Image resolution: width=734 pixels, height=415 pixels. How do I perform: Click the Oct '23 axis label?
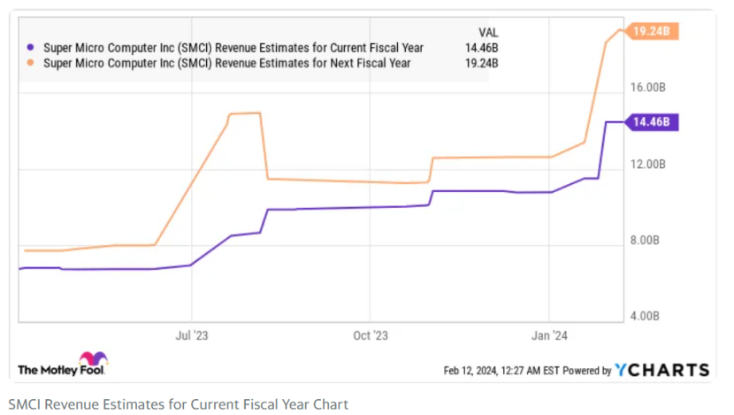371,336
